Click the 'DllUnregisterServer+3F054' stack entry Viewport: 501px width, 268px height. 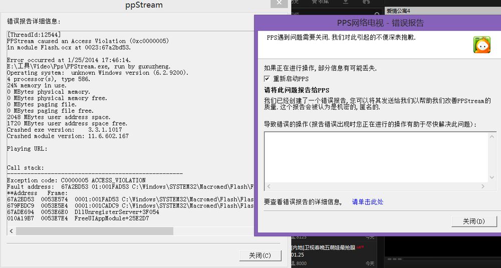[117, 212]
